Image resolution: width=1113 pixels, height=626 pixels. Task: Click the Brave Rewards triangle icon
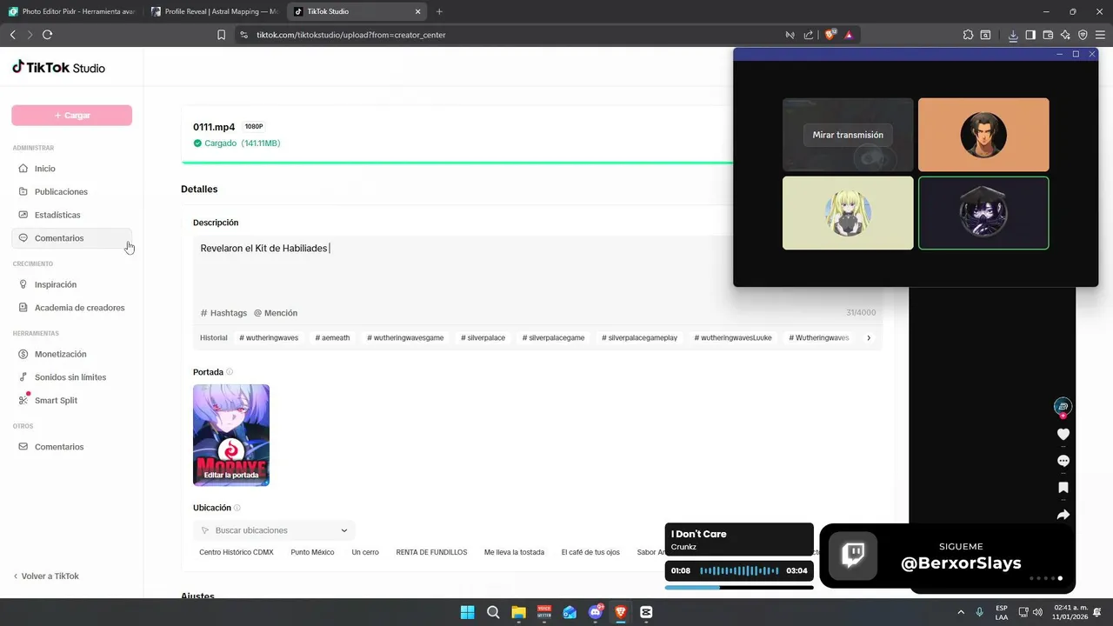(x=849, y=35)
